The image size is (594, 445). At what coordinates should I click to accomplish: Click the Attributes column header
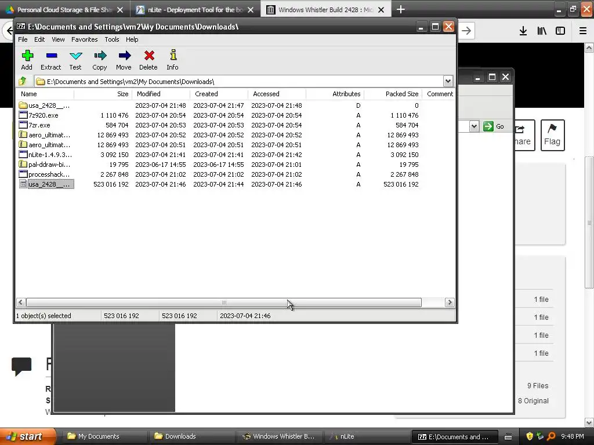point(335,94)
